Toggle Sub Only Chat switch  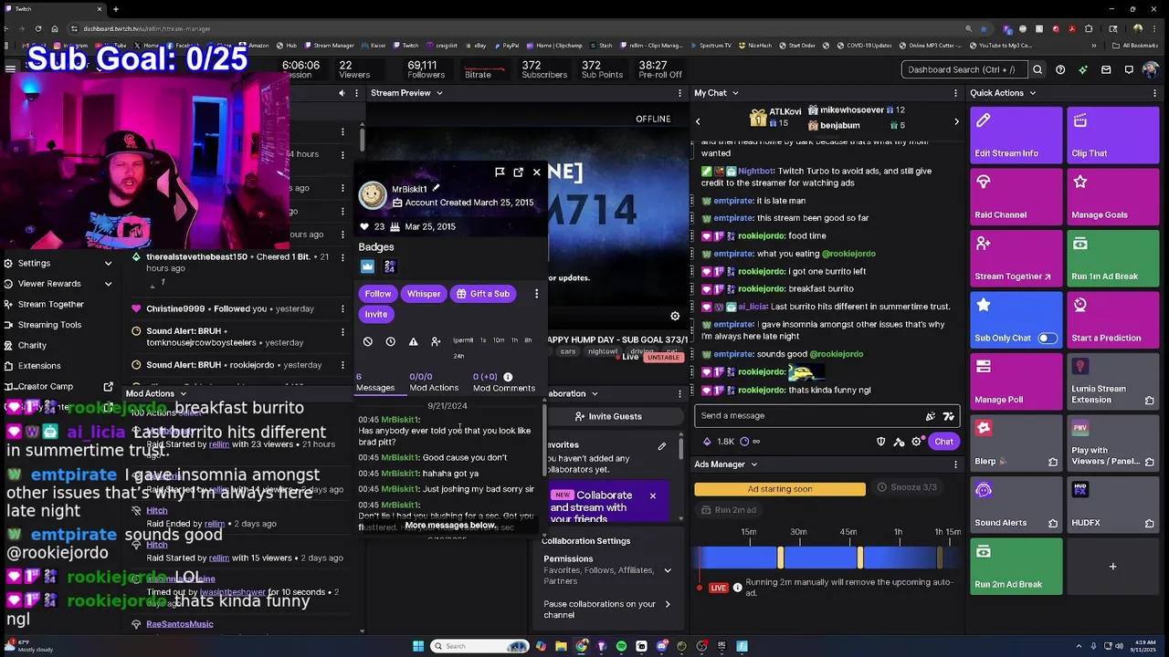point(1048,338)
